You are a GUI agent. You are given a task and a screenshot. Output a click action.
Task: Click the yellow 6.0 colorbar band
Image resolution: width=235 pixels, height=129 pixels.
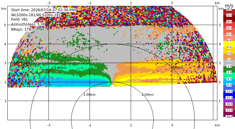[229, 44]
